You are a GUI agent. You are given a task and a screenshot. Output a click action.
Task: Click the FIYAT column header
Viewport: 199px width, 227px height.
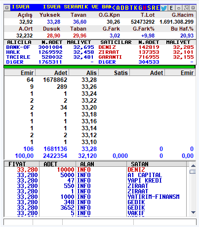22,164
